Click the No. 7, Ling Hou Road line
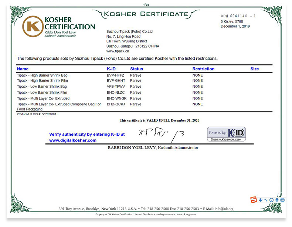The image size is (292, 227). pos(123,36)
